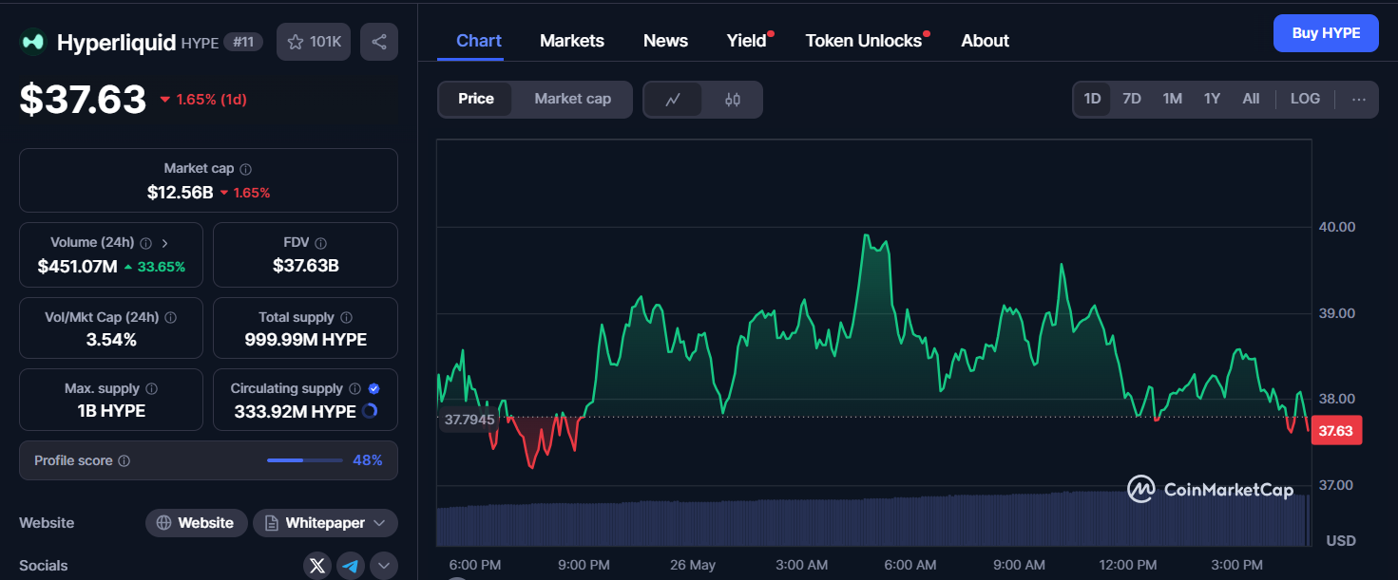Add HYPE to watchlist with star button
The width and height of the screenshot is (1398, 580).
pyautogui.click(x=314, y=42)
